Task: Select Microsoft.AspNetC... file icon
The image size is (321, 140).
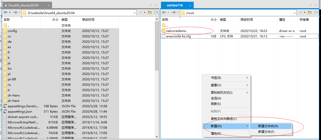Action: click(5, 122)
